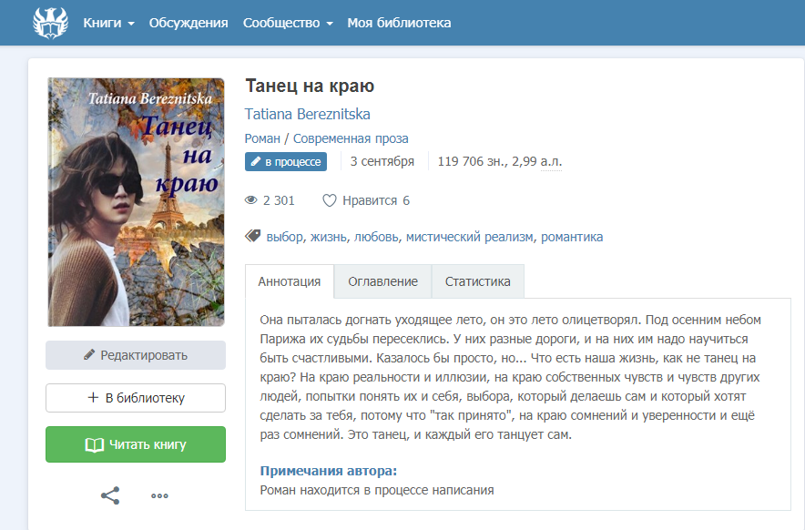The width and height of the screenshot is (805, 530).
Task: Open Обсуждения in the navigation bar
Action: 189,23
